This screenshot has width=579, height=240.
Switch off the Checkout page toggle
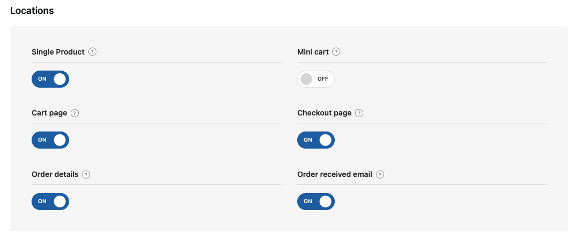pos(316,140)
